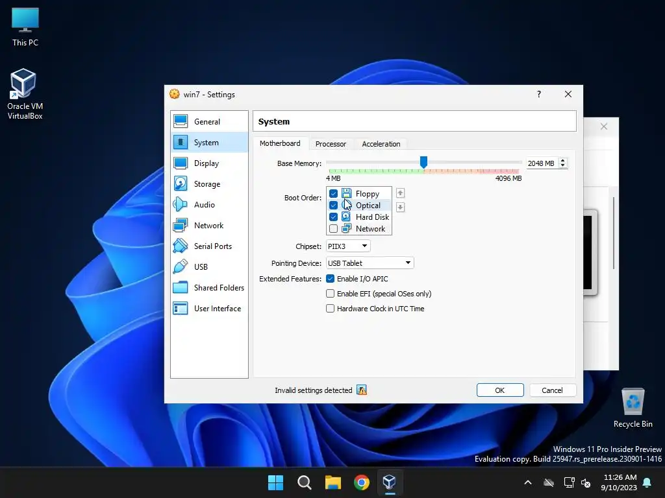The image size is (665, 498).
Task: Switch to the Motherboard tab
Action: [280, 143]
